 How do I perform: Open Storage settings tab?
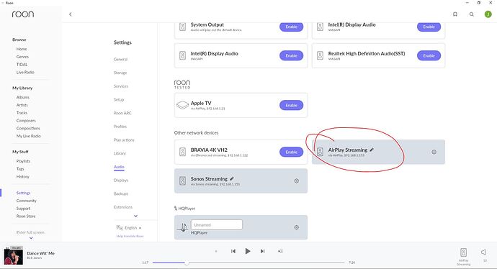tap(120, 73)
